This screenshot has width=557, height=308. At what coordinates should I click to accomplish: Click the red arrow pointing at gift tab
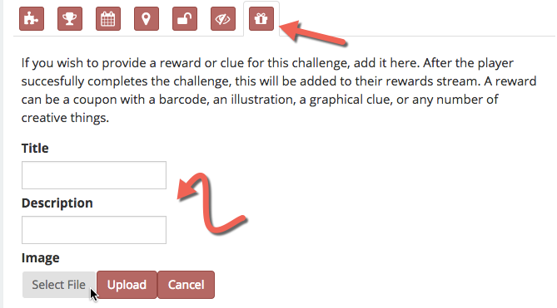click(x=313, y=32)
